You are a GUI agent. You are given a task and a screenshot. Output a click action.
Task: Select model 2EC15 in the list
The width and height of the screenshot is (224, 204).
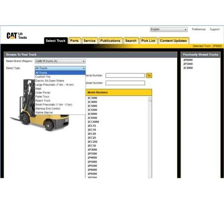click(92, 126)
